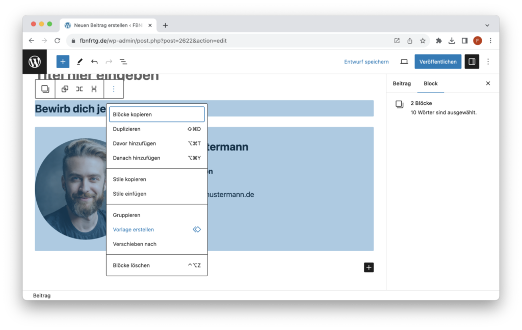This screenshot has height=330, width=522.
Task: Switch to the Beitrag sidebar tab
Action: click(402, 84)
